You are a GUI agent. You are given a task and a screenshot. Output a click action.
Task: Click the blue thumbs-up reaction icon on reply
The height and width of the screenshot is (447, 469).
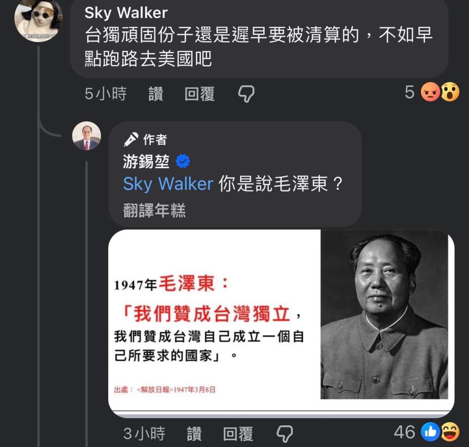click(430, 432)
